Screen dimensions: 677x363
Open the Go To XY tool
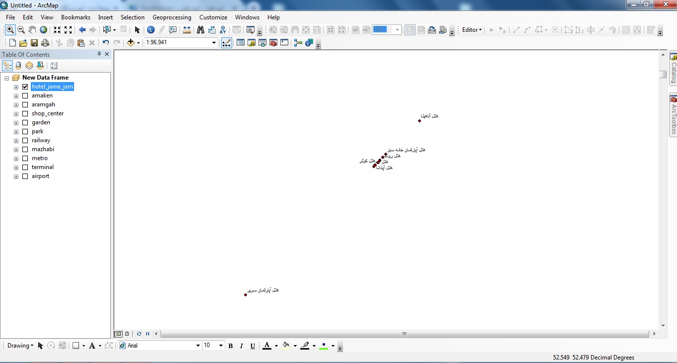223,30
